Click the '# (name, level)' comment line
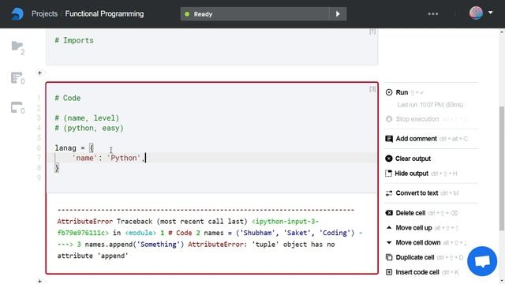 (87, 118)
